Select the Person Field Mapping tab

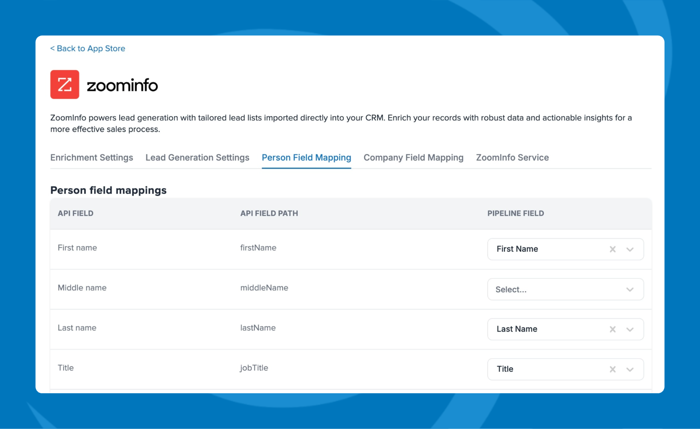(x=306, y=158)
